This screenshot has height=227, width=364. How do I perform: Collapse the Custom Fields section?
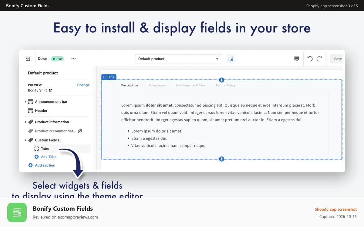[25, 140]
